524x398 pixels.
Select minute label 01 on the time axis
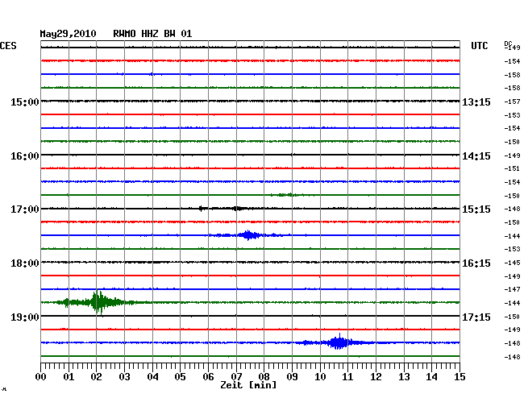pyautogui.click(x=69, y=376)
